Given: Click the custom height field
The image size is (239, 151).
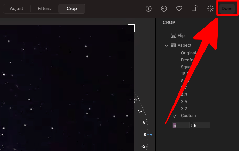Looking at the screenshot, I should 202,126.
